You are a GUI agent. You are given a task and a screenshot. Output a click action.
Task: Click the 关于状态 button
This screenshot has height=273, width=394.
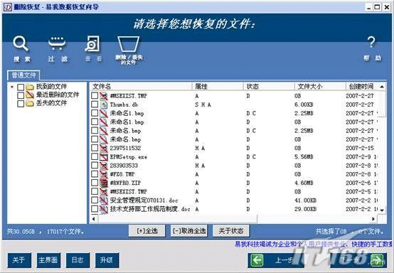point(231,230)
